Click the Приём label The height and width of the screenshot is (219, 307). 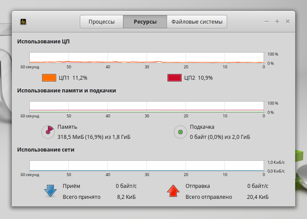[71, 186]
